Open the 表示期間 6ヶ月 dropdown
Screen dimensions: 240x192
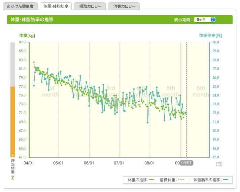click(205, 20)
